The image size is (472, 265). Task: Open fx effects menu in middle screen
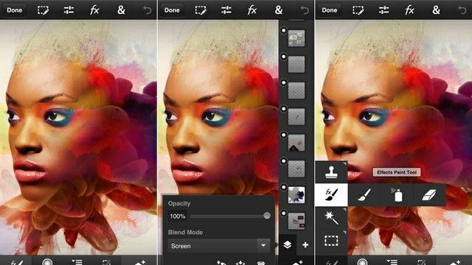tap(252, 10)
